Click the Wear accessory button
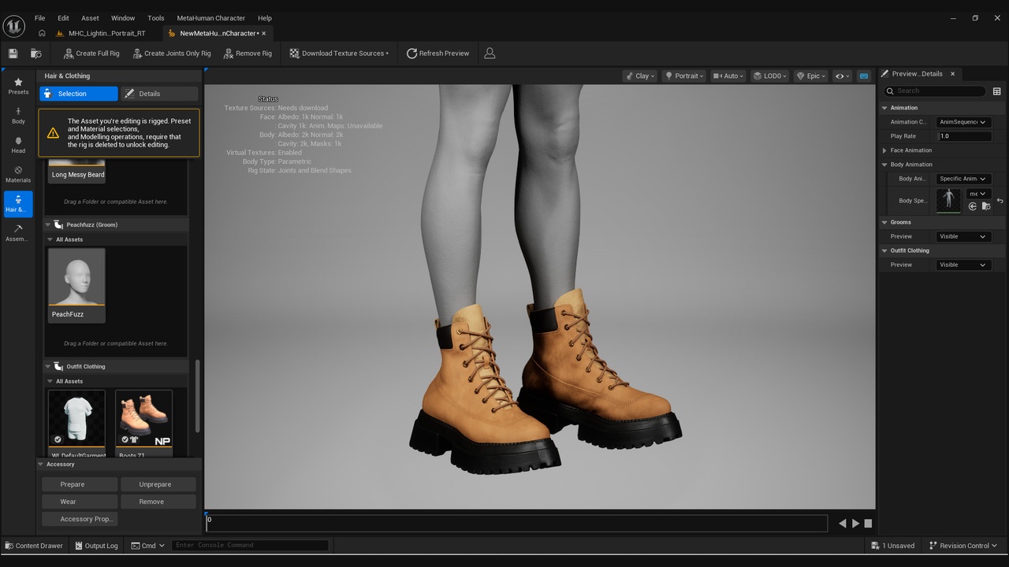The width and height of the screenshot is (1009, 567). [79, 502]
